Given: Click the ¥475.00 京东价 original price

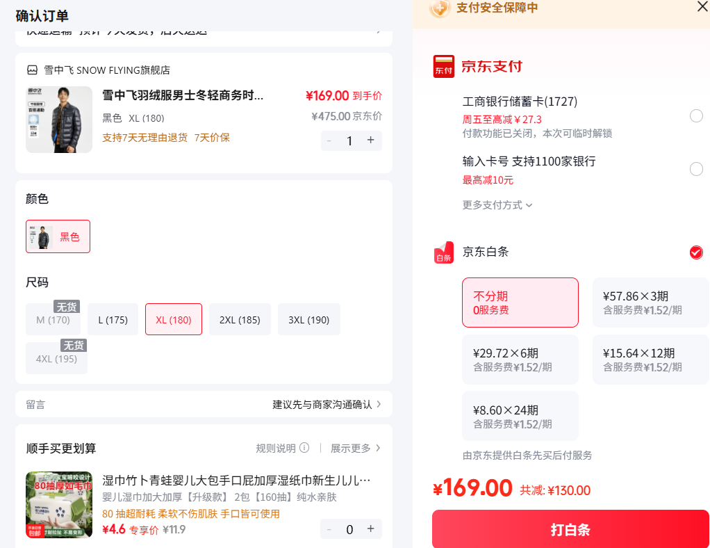Looking at the screenshot, I should [x=347, y=116].
